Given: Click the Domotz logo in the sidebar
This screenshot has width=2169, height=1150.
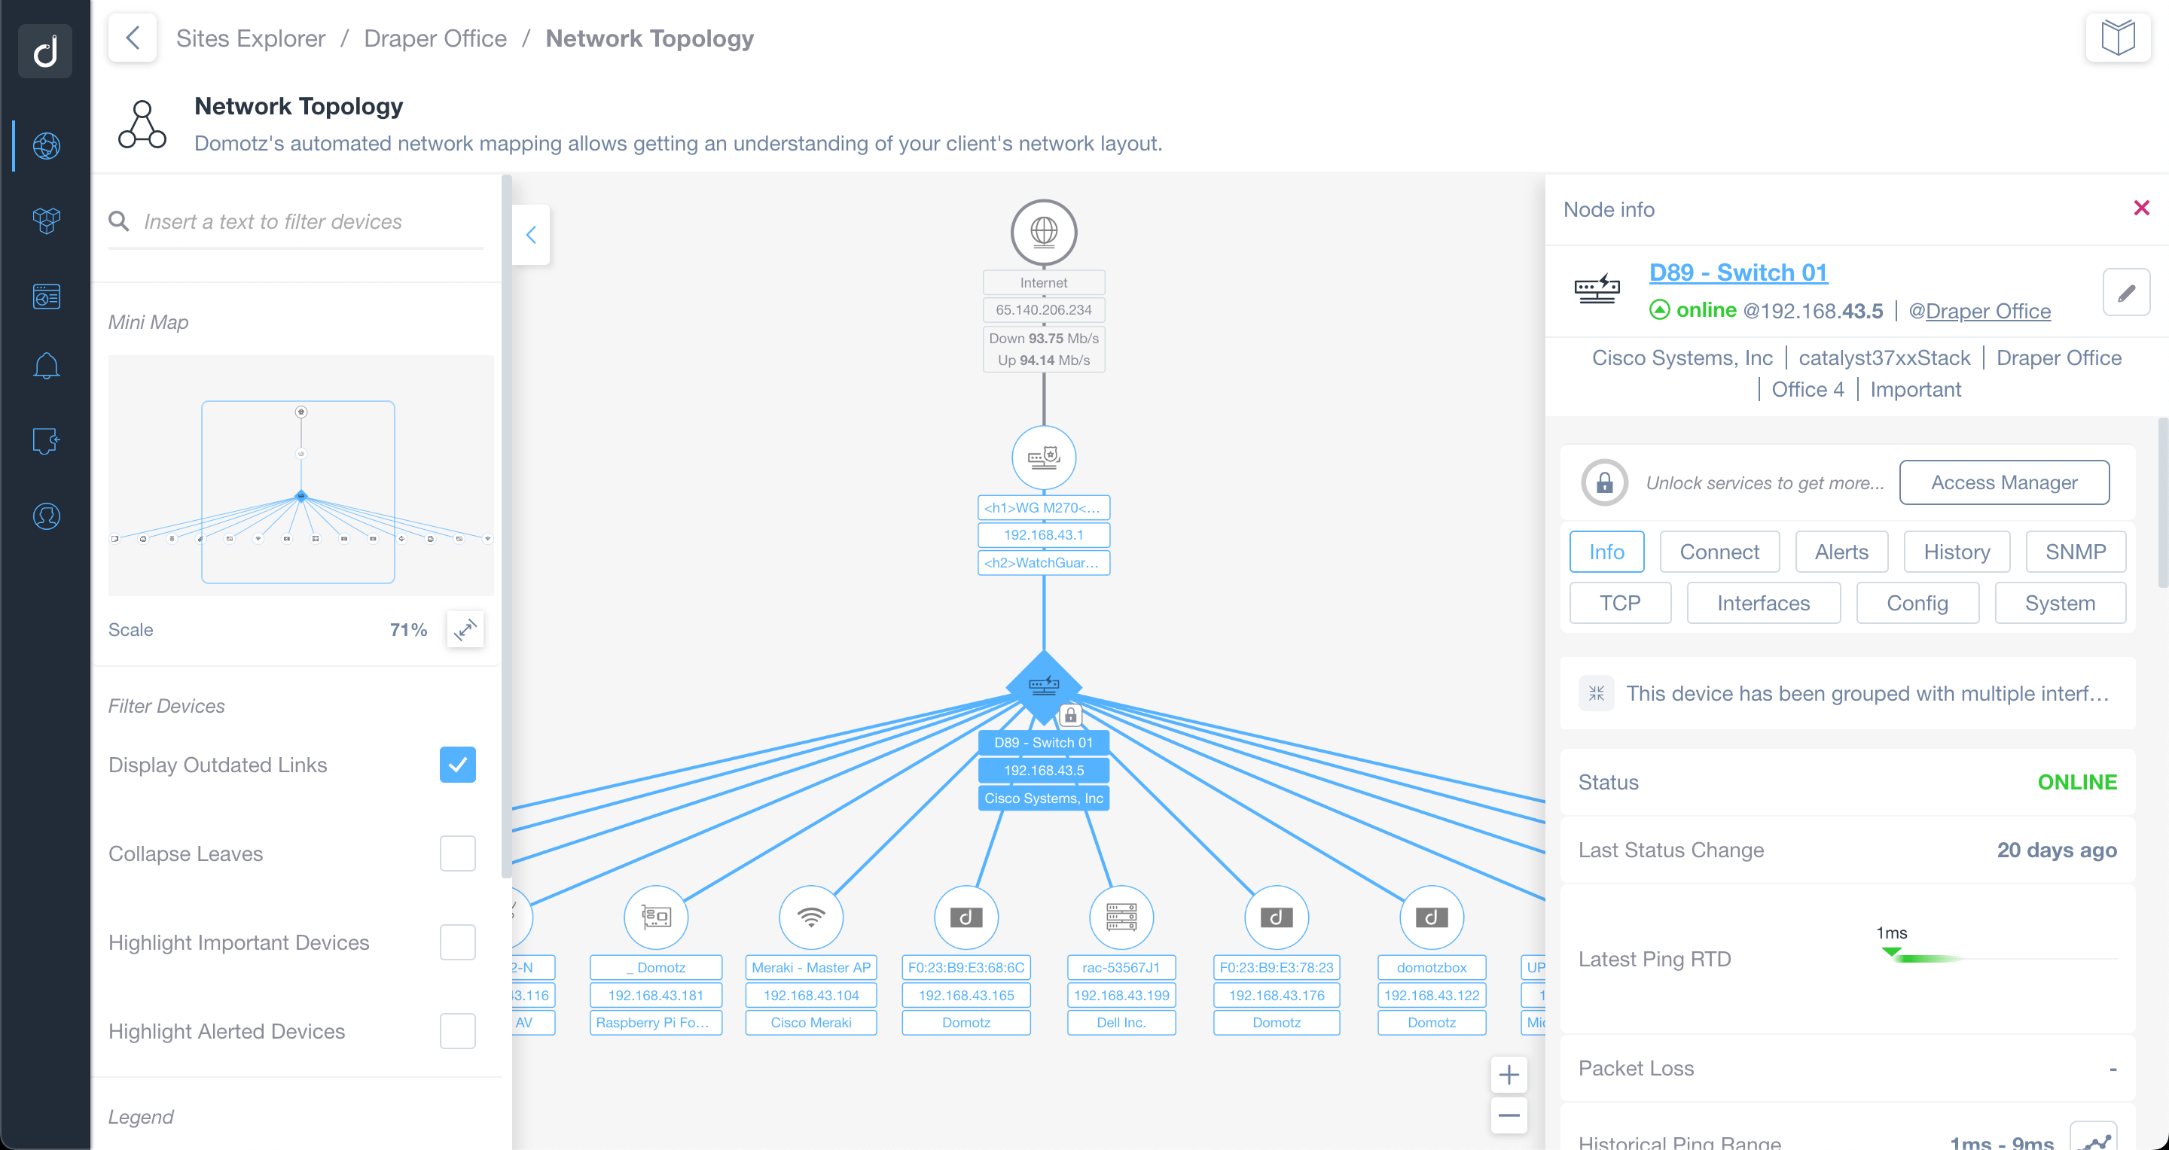Looking at the screenshot, I should pos(45,51).
